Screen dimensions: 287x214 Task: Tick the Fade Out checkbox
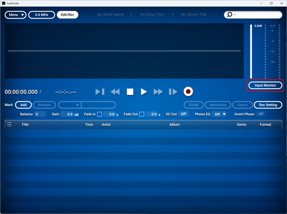point(142,114)
